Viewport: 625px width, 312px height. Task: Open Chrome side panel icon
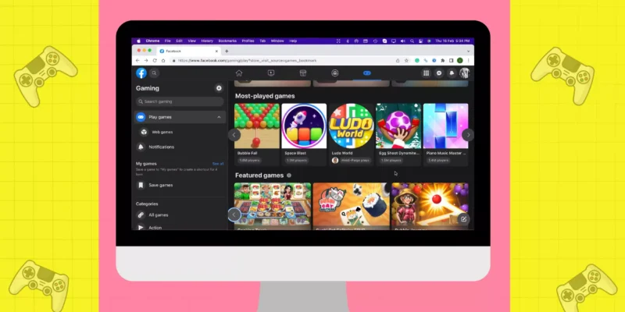tap(452, 61)
